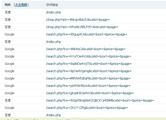Open the search link with kw=9sSph5KepNxhZQBCXYa458M
The height and width of the screenshot is (120, 166).
[100, 100]
